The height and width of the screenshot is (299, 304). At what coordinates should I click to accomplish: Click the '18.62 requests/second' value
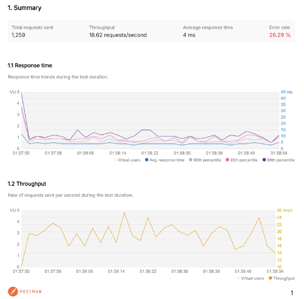(118, 35)
